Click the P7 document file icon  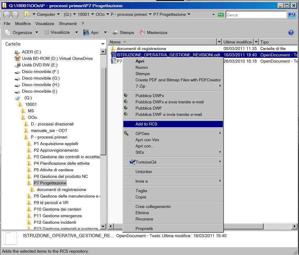tap(114, 61)
